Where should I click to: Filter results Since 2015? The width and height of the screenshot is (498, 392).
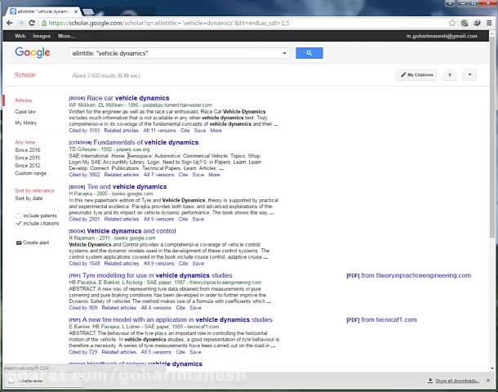(x=27, y=158)
